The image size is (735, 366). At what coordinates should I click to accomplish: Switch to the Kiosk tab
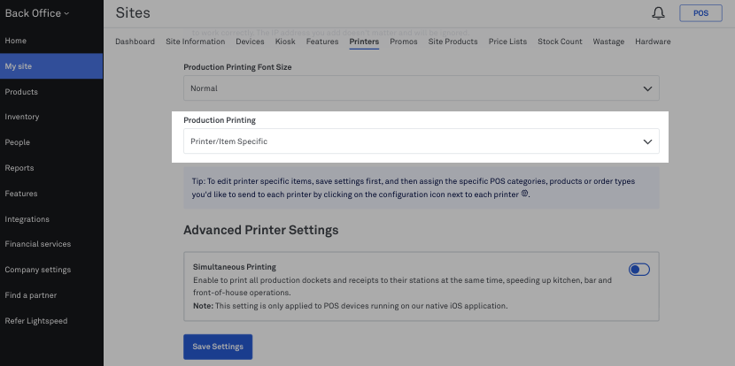click(x=285, y=42)
